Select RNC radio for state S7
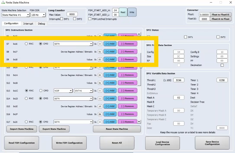 click(26, 44)
